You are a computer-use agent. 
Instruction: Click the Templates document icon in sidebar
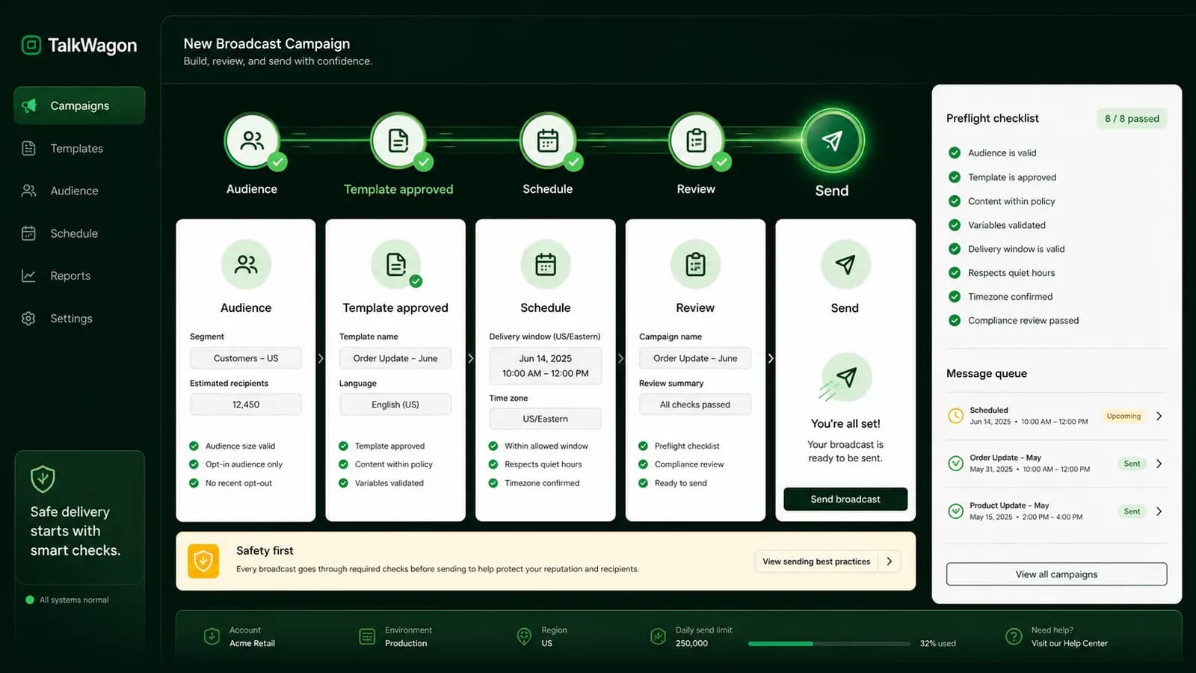coord(28,148)
